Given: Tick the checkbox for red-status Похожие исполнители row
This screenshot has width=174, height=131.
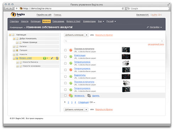Looking at the screenshot, I should tap(65, 50).
